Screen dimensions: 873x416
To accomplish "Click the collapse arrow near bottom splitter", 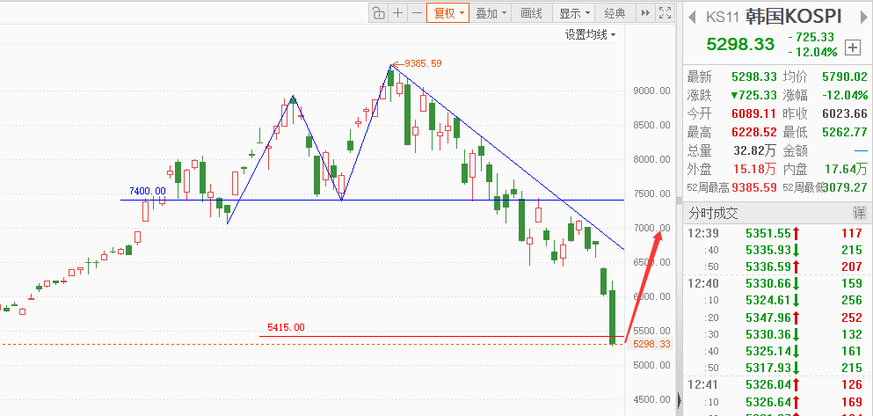I will [679, 400].
